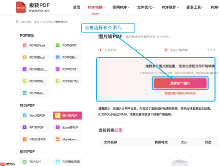Click the 文件名称 column header
219x166 pixels.
110,142
